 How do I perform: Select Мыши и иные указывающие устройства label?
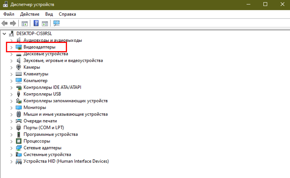(x=65, y=114)
